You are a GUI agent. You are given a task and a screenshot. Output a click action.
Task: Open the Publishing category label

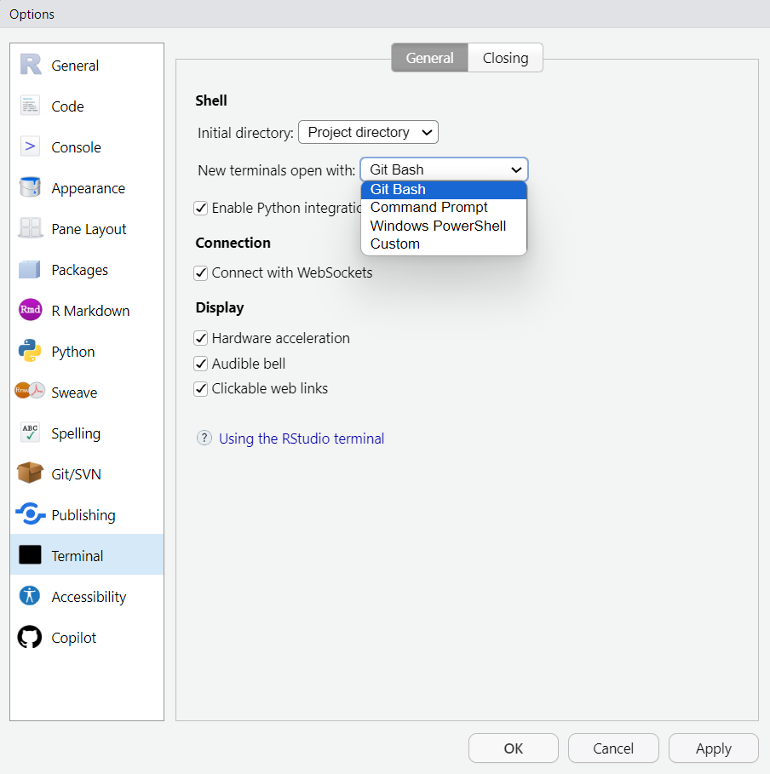[83, 515]
